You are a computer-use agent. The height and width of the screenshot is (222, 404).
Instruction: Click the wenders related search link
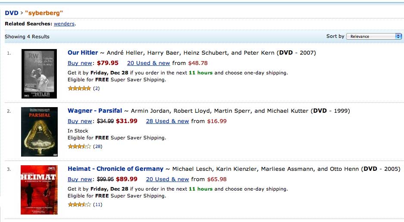(64, 24)
